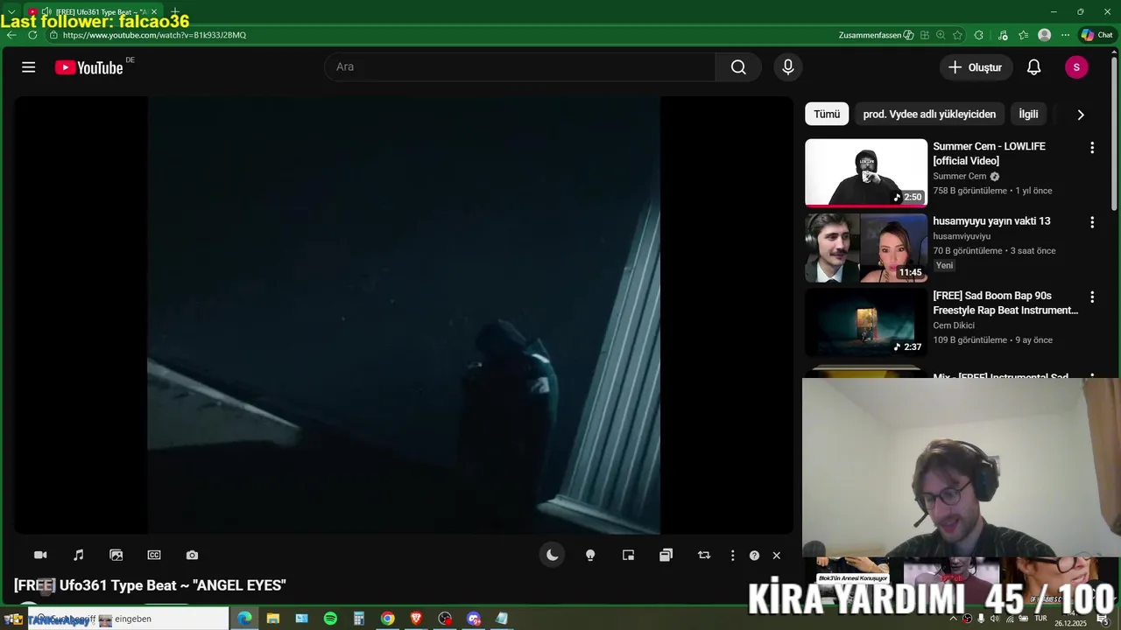
Task: Open Copilot Chat button
Action: (x=1096, y=35)
